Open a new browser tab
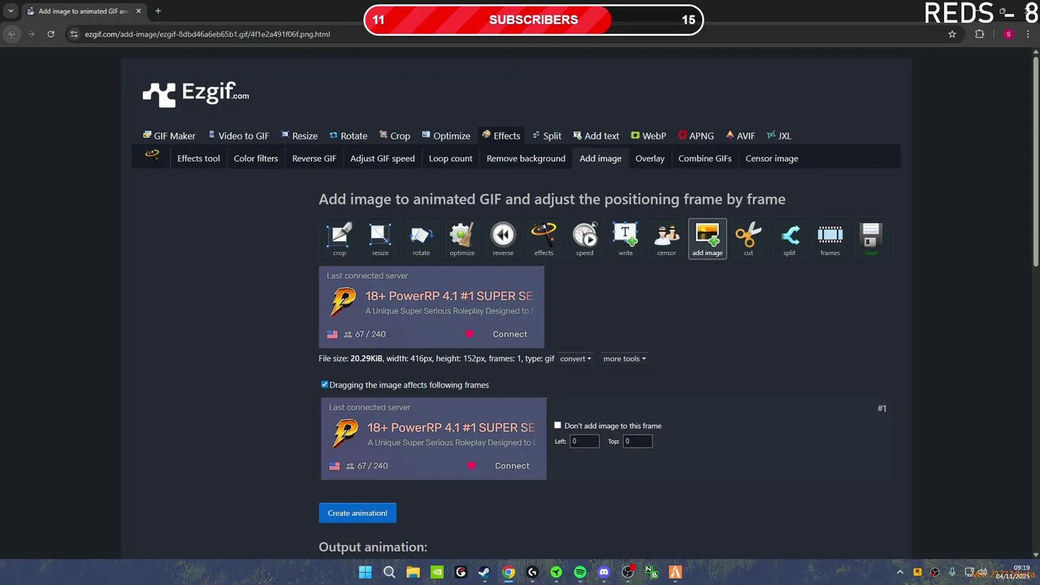Image resolution: width=1040 pixels, height=585 pixels. coord(158,11)
